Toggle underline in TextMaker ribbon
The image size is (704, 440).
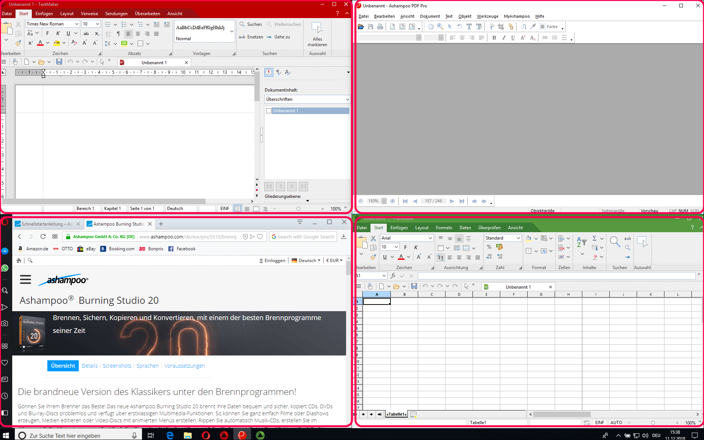[68, 33]
